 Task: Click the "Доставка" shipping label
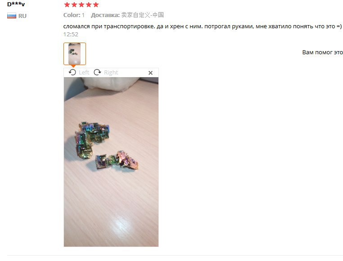tap(105, 15)
